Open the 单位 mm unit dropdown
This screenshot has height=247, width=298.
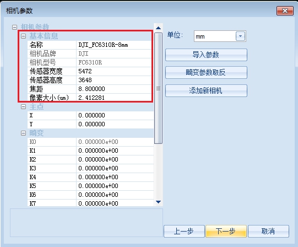[240, 36]
